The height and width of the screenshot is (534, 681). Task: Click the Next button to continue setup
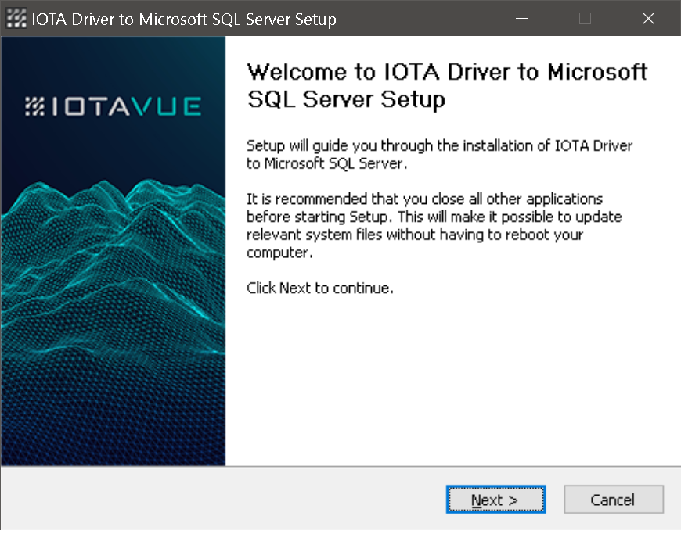click(x=495, y=500)
